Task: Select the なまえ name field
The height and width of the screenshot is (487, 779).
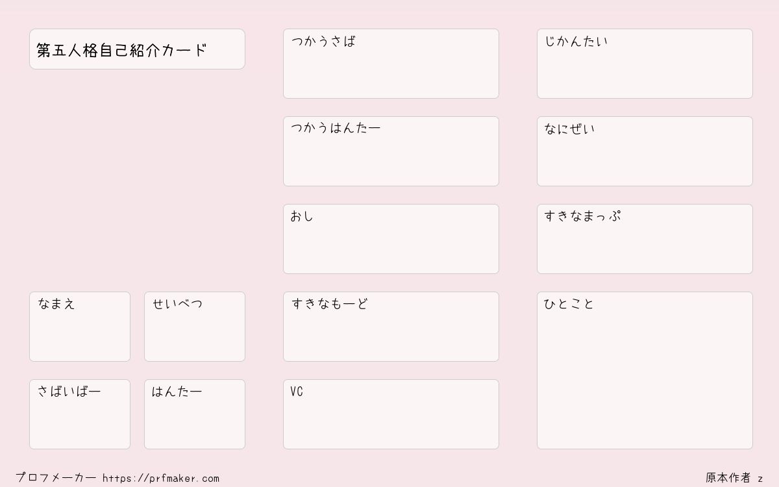Action: coord(80,327)
